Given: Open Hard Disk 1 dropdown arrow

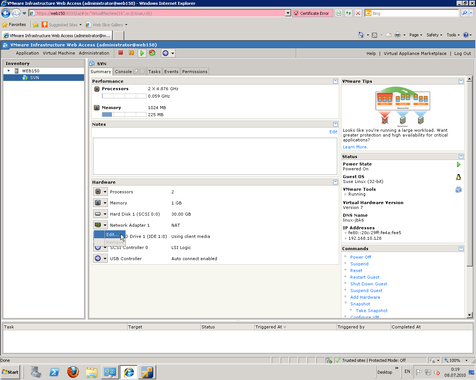Looking at the screenshot, I should click(x=105, y=214).
